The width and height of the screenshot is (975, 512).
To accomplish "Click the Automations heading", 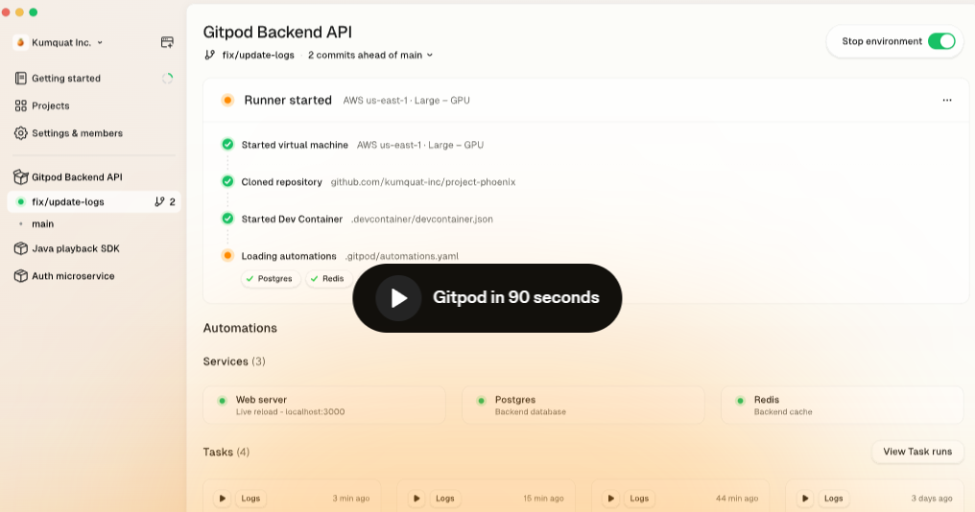I will pos(240,328).
